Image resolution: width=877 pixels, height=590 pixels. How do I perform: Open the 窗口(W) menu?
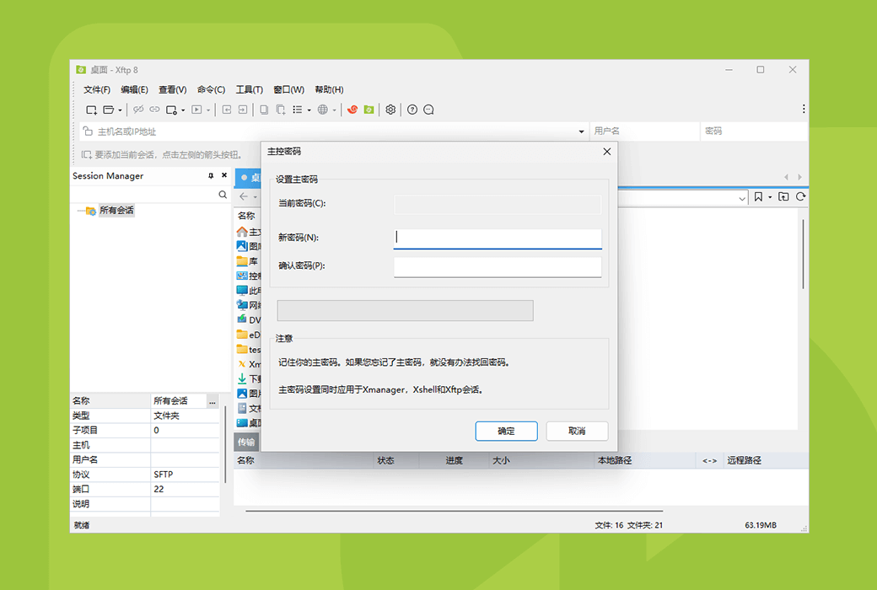click(x=288, y=89)
